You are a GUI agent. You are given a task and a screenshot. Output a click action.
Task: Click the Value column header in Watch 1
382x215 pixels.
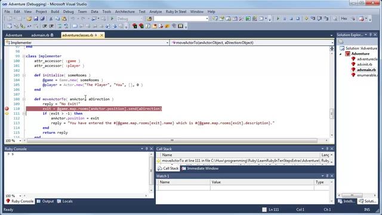tap(262, 182)
